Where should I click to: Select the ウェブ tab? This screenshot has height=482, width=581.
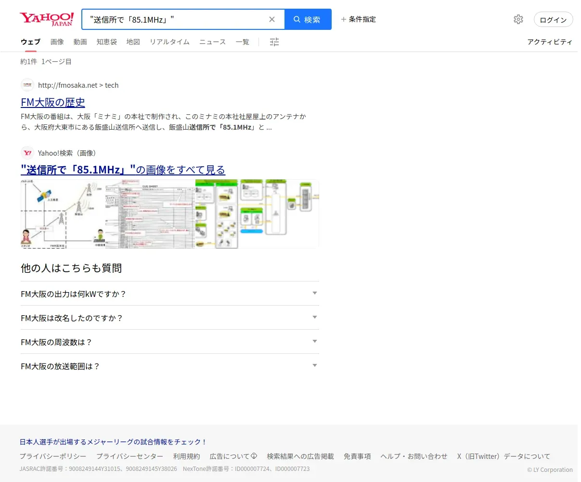[x=30, y=42]
